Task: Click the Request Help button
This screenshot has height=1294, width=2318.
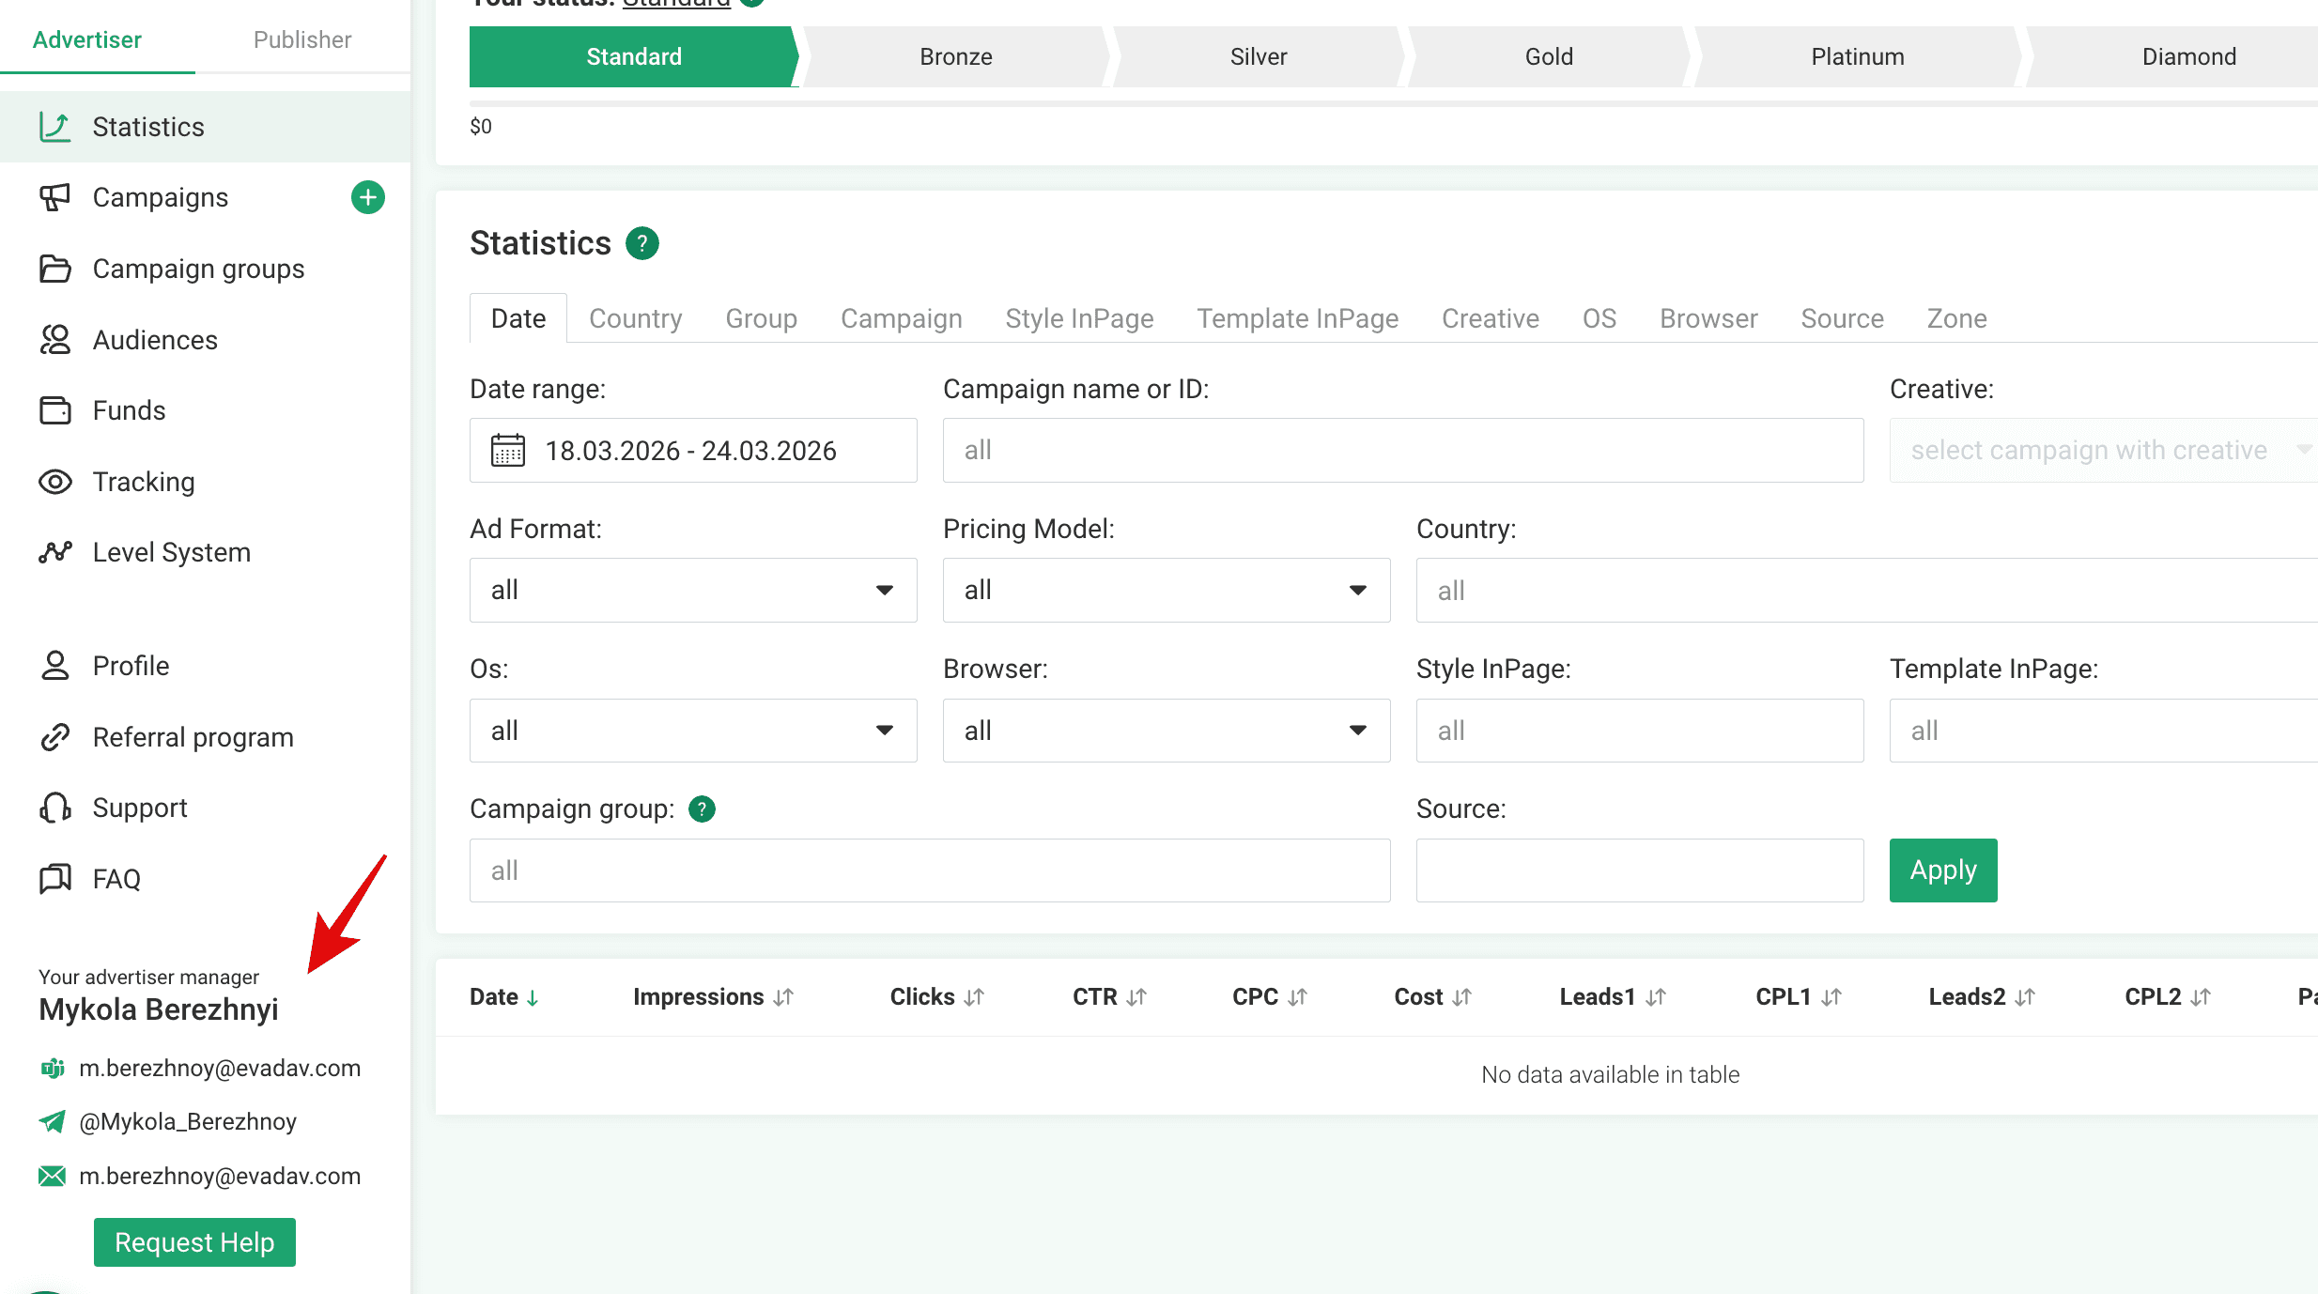Action: click(x=194, y=1242)
